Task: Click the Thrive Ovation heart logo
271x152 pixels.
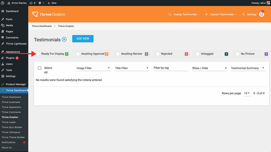Action: click(35, 14)
